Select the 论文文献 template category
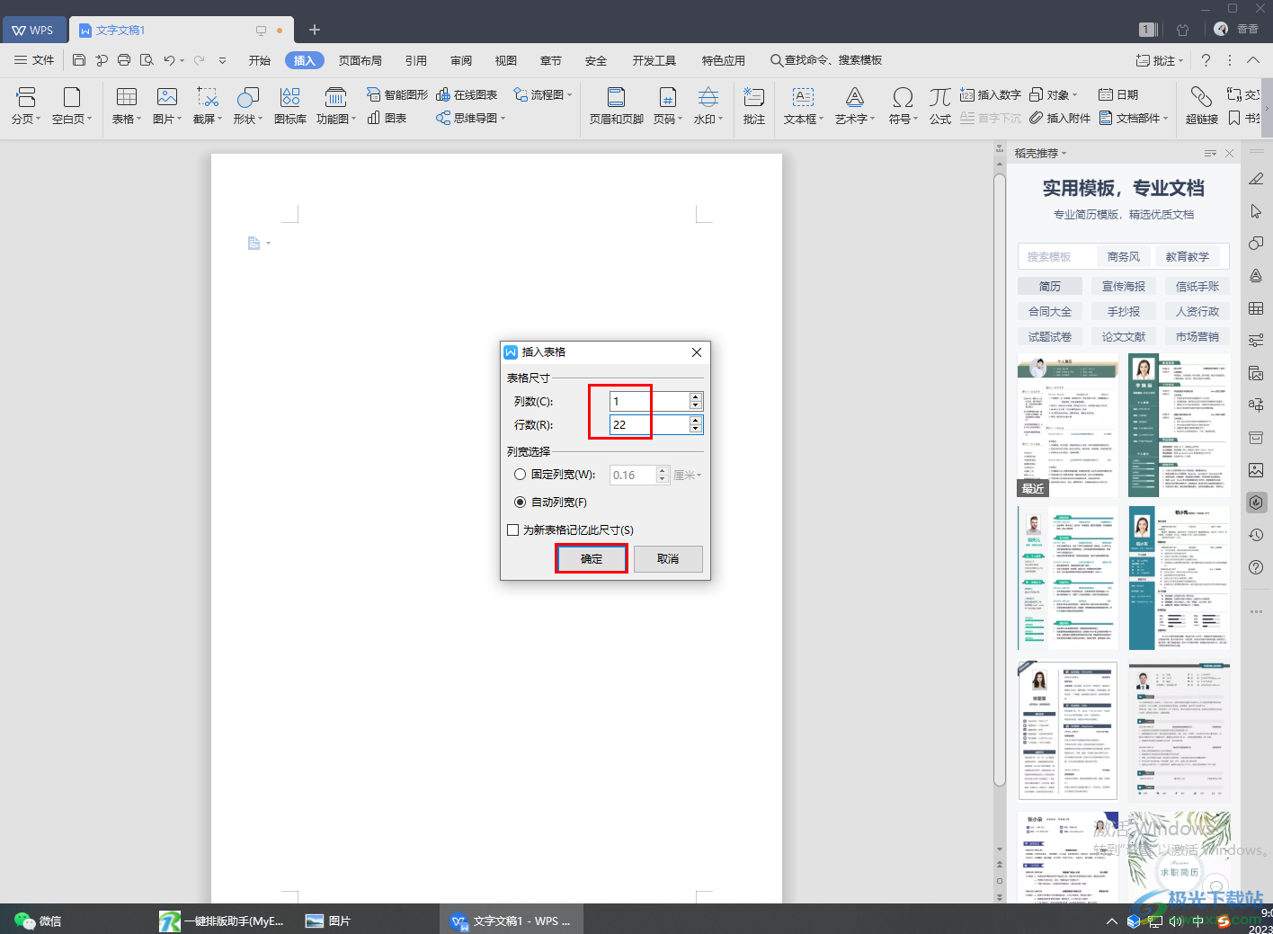The height and width of the screenshot is (934, 1273). tap(1124, 336)
